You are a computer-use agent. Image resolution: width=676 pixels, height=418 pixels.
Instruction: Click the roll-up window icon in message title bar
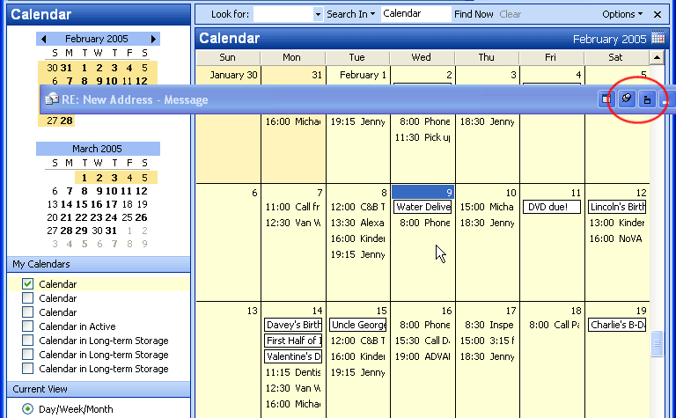point(647,99)
